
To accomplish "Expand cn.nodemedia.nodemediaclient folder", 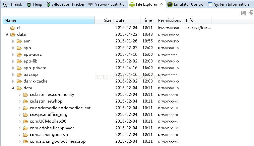I will (19, 108).
